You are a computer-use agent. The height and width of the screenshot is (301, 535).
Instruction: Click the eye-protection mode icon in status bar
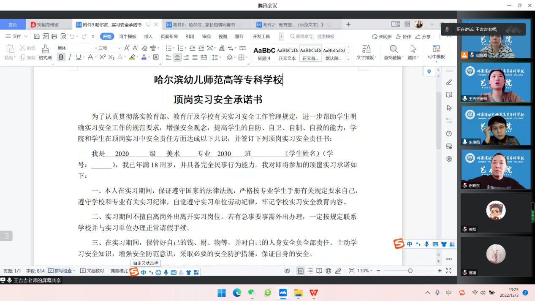[x=287, y=271]
